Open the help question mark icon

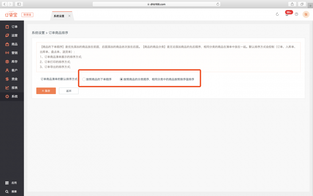point(296,14)
